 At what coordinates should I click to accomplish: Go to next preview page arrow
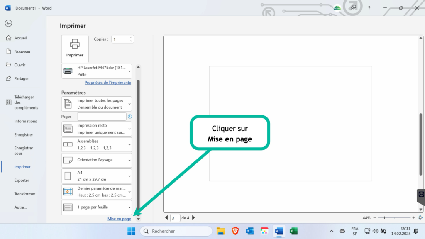pos(193,217)
